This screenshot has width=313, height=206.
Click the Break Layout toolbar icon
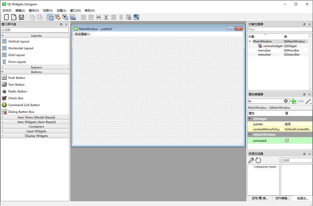[x=129, y=17]
